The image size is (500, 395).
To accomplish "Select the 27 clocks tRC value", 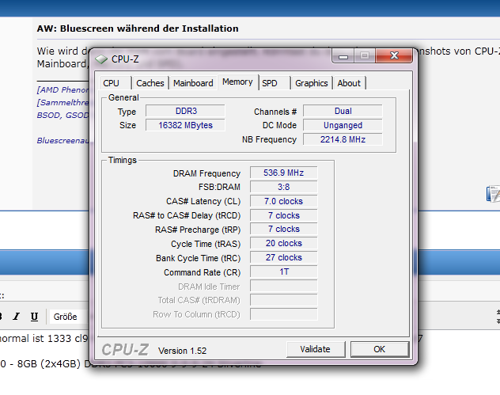I will pos(284,257).
